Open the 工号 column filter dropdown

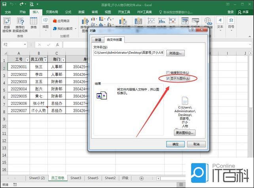tap(27, 60)
